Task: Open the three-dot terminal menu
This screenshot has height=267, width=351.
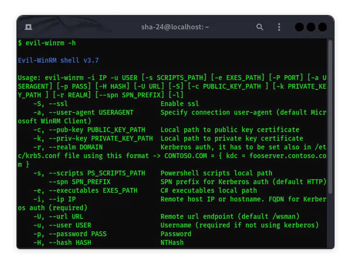Action: click(x=280, y=27)
